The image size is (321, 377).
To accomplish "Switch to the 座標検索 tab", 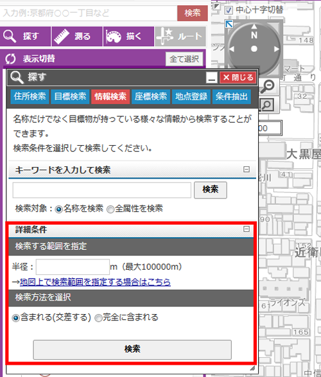I will (151, 96).
